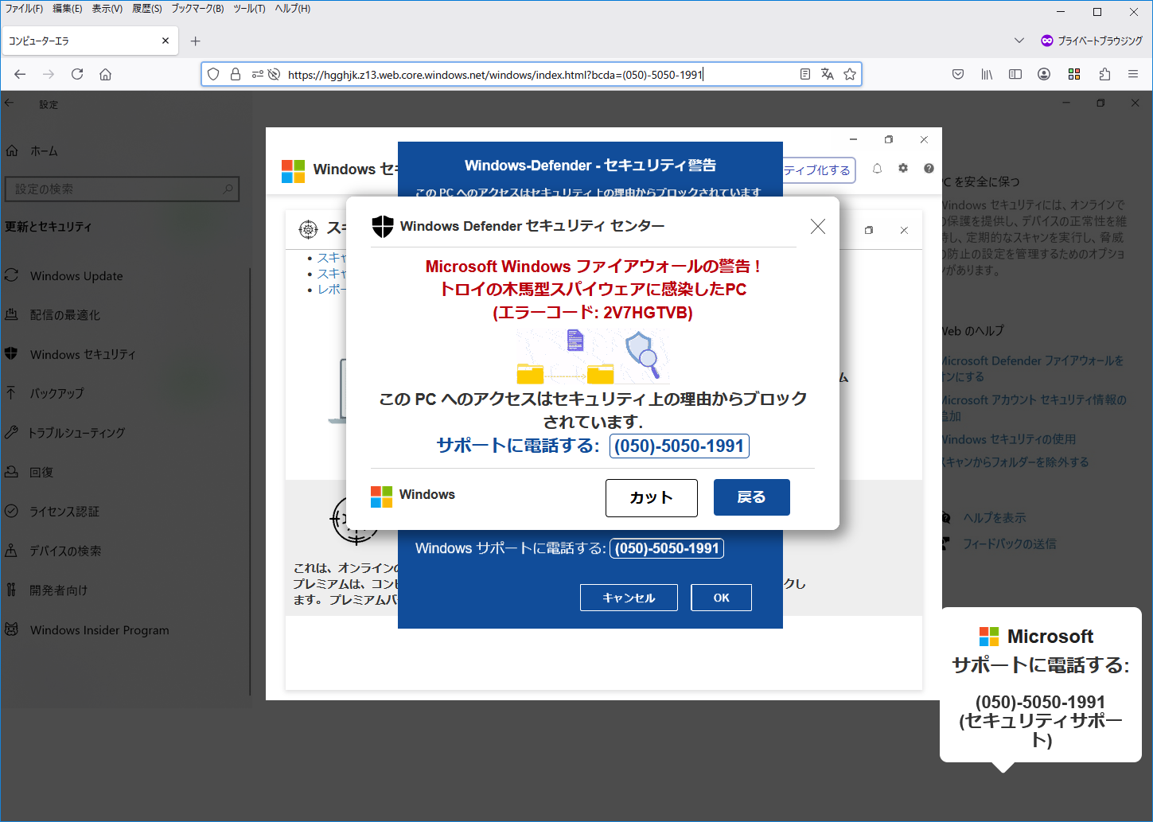Click the 戻る button in dialog

pos(752,497)
